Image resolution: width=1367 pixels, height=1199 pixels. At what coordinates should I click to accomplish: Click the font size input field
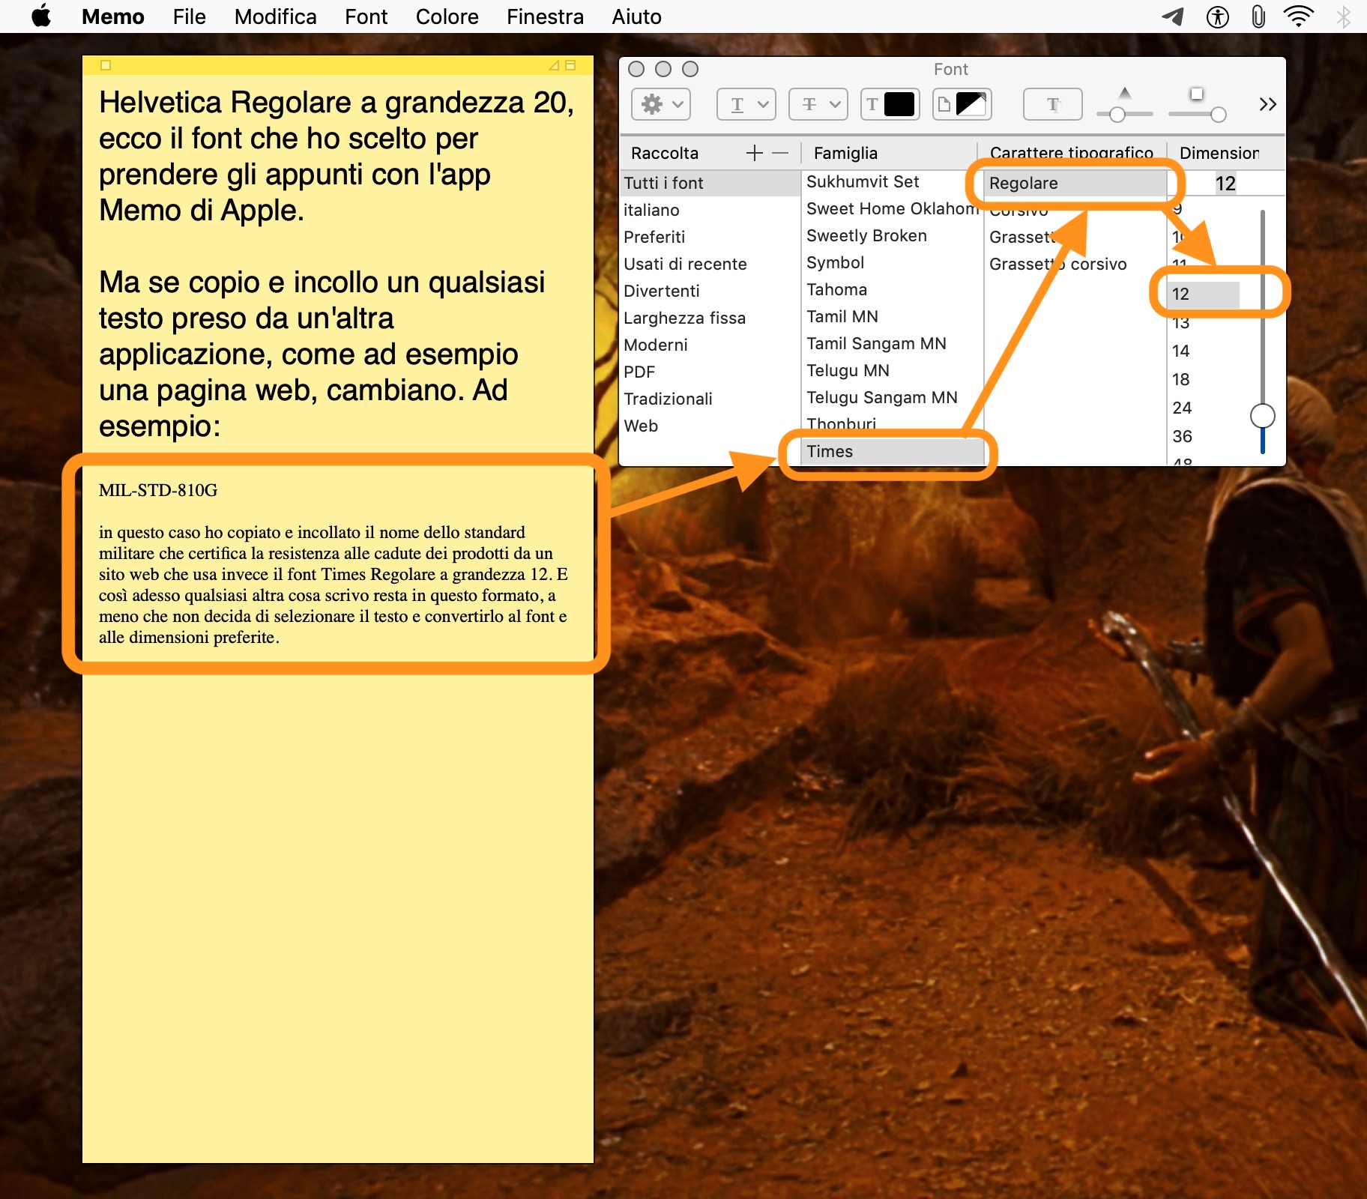[x=1225, y=183]
